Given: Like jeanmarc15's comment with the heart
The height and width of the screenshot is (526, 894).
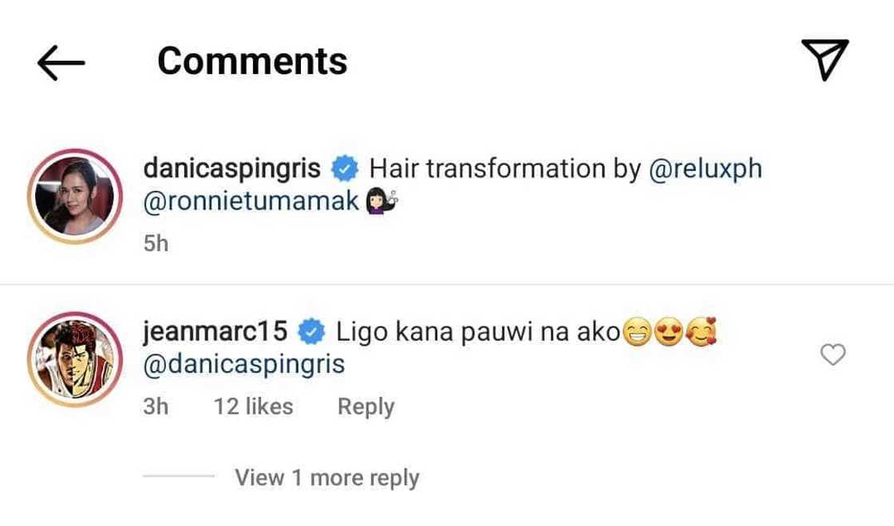Looking at the screenshot, I should (x=833, y=354).
